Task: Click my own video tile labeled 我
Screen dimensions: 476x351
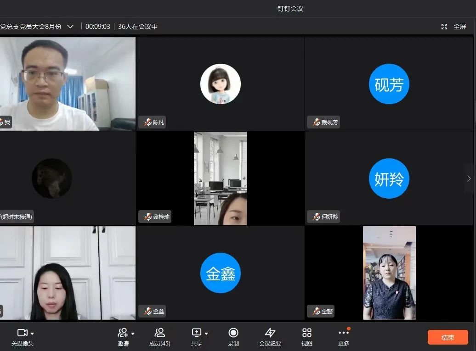Action: 68,84
